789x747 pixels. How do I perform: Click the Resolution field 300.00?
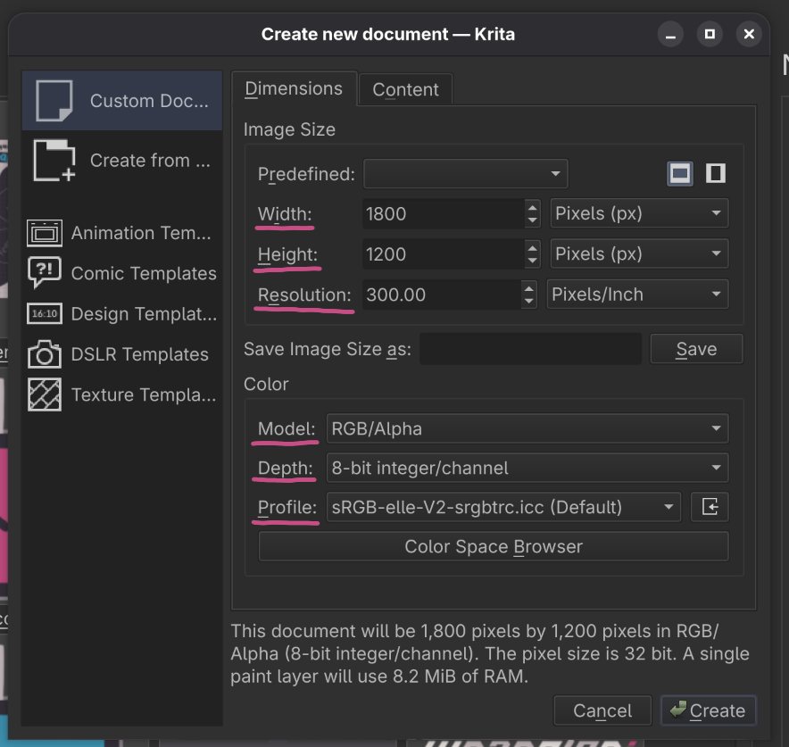click(441, 295)
